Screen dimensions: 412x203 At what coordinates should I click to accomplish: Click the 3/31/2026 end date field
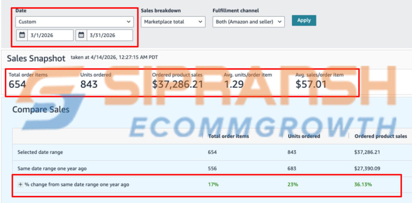(x=110, y=35)
